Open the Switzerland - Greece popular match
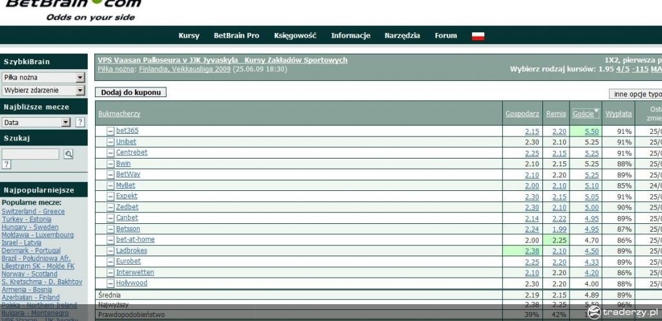 34,211
